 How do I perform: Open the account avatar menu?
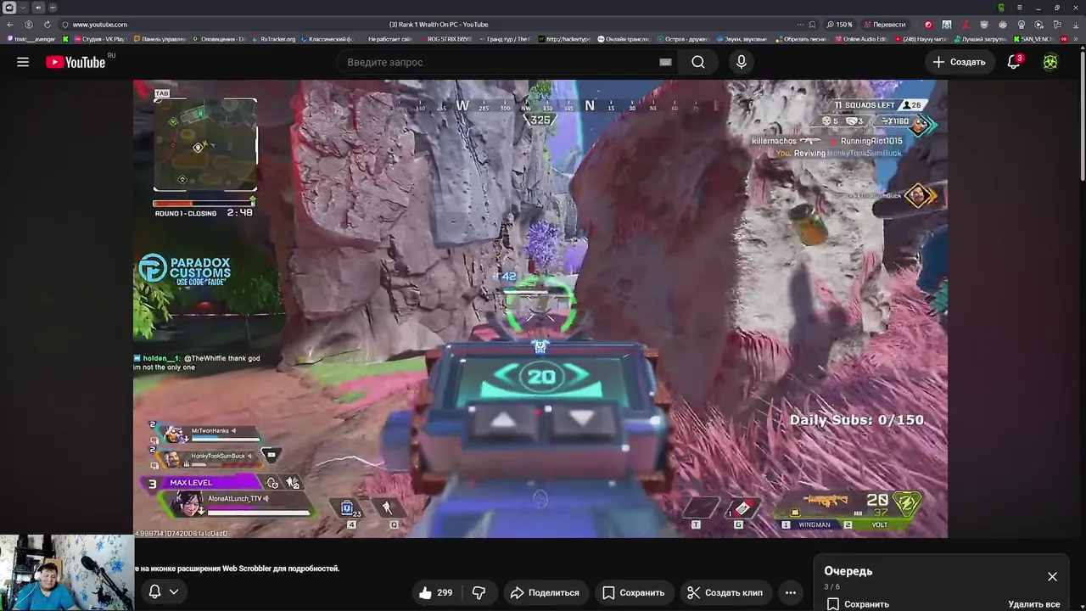pyautogui.click(x=1050, y=62)
